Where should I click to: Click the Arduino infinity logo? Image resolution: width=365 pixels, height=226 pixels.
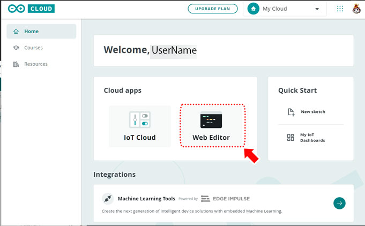(x=16, y=9)
